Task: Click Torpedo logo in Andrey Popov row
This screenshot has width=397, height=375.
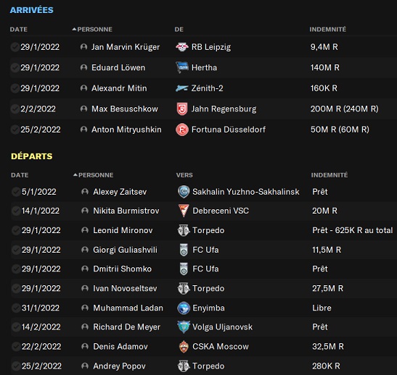Action: (184, 366)
